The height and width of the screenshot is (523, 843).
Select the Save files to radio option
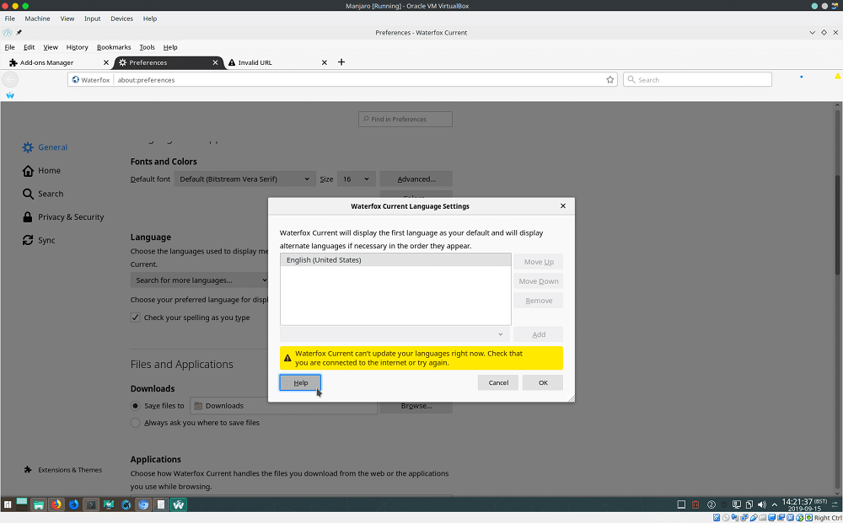tap(136, 406)
